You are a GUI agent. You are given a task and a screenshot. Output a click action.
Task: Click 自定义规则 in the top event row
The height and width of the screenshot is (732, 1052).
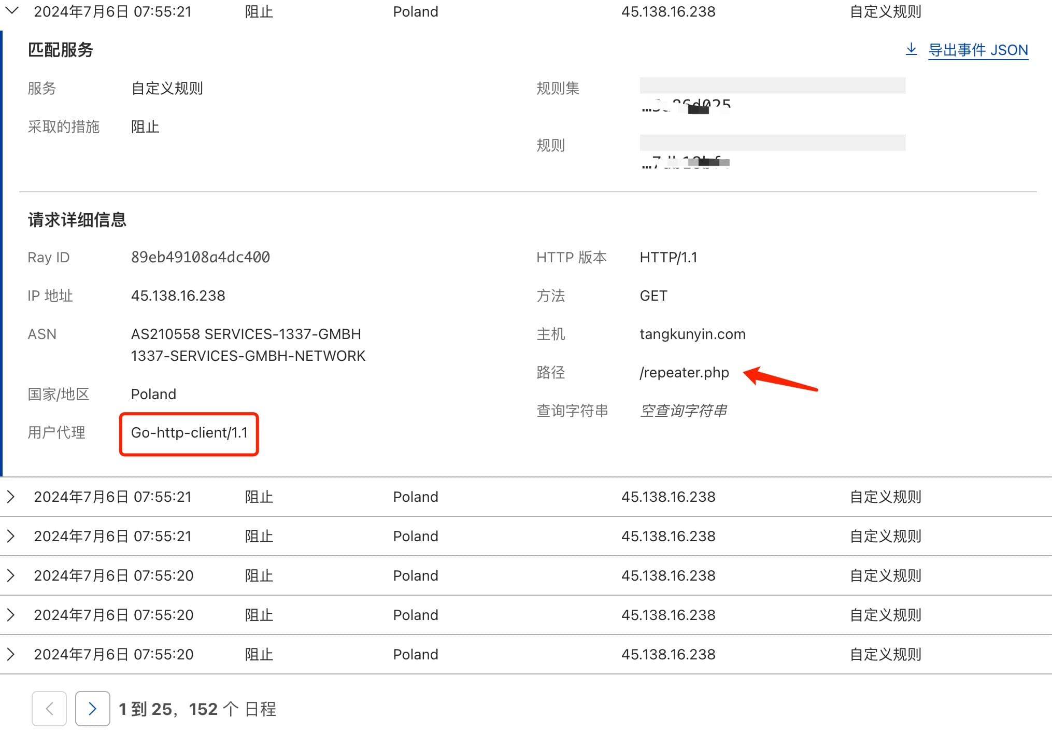[x=885, y=11]
